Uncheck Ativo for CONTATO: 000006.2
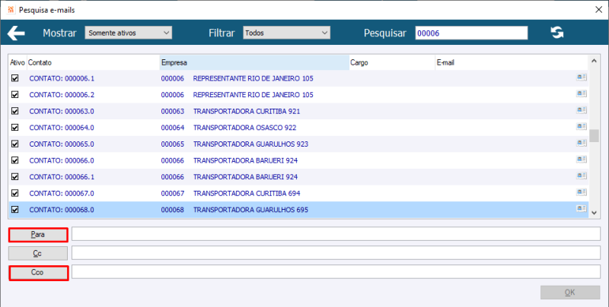Image resolution: width=609 pixels, height=307 pixels. click(x=14, y=94)
